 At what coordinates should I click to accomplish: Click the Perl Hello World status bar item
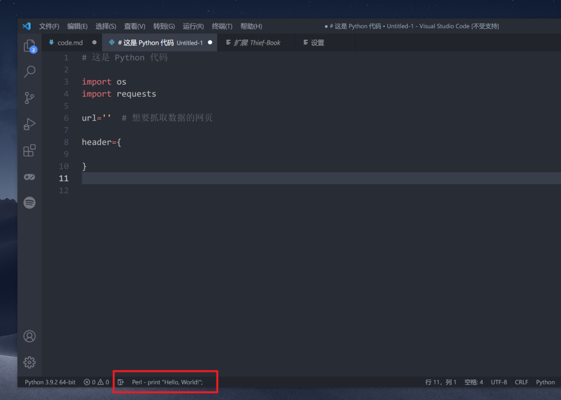pyautogui.click(x=165, y=381)
